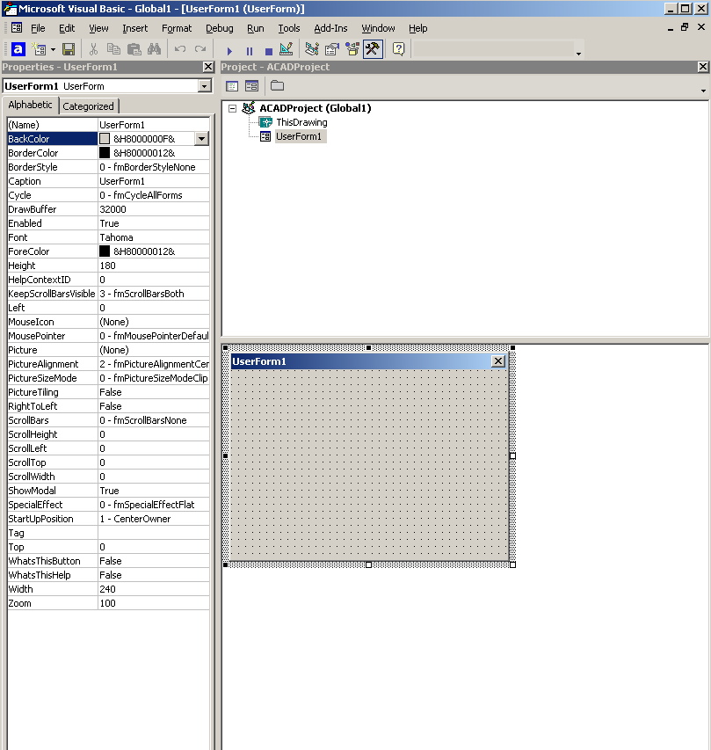Image resolution: width=711 pixels, height=750 pixels.
Task: Open Find with the binoculars icon
Action: pyautogui.click(x=154, y=49)
